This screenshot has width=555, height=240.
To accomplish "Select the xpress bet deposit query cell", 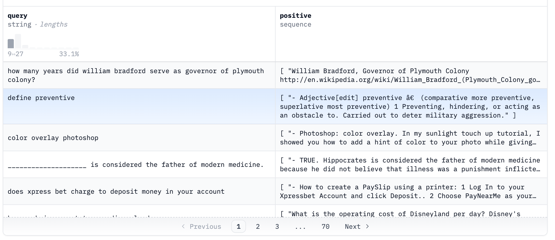I will click(116, 192).
